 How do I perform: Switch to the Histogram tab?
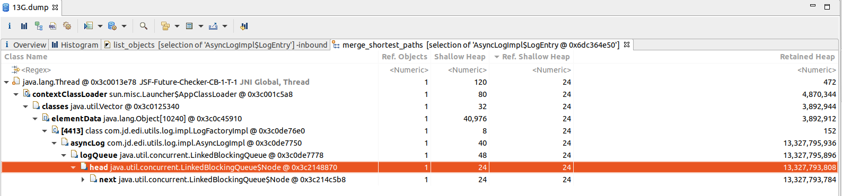[75, 45]
